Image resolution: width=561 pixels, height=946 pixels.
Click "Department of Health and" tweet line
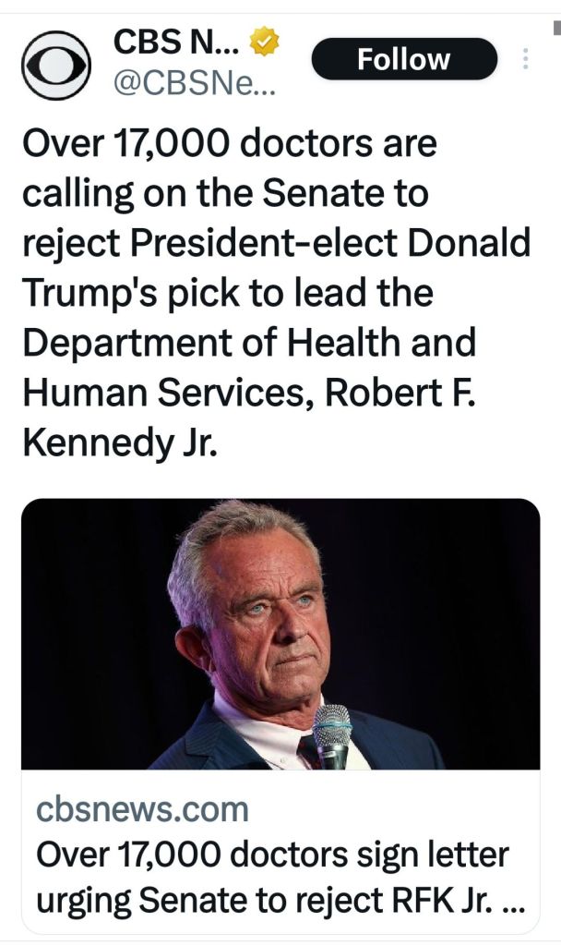[x=248, y=344]
